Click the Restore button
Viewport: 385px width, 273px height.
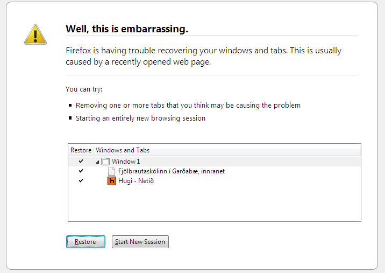(85, 242)
